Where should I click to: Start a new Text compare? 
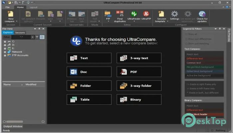pyautogui.click(x=89, y=58)
